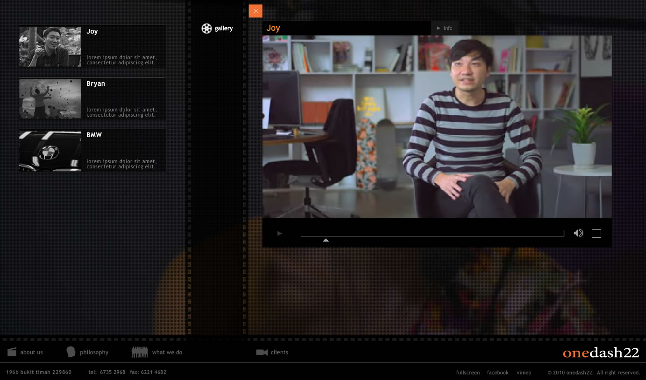This screenshot has width=646, height=380.
Task: Click the clients camera icon
Action: (x=262, y=352)
